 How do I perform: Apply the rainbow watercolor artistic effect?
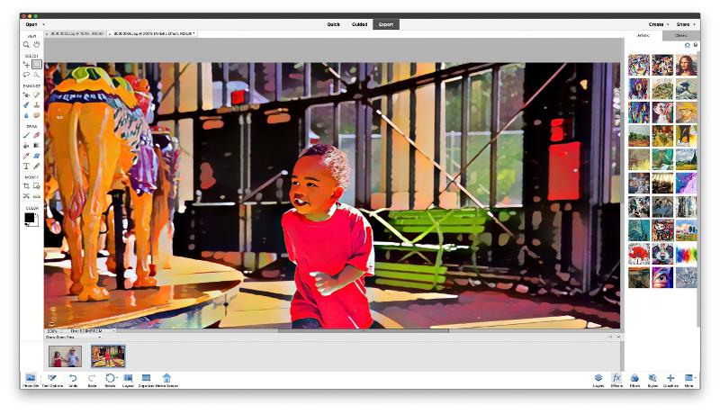[x=686, y=254]
